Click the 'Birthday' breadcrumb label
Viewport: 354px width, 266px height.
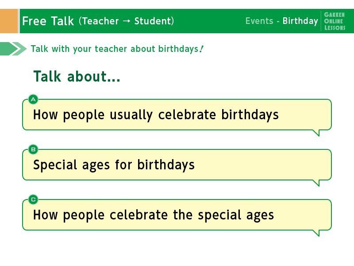[x=300, y=21]
